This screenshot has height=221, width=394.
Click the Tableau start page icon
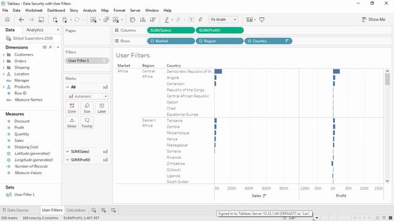[x=7, y=20]
